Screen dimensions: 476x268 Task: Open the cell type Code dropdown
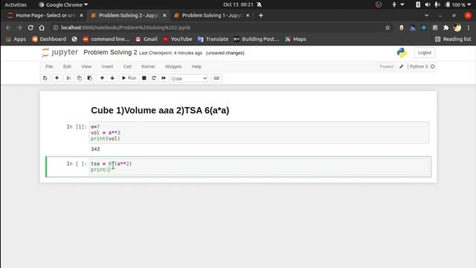[189, 78]
